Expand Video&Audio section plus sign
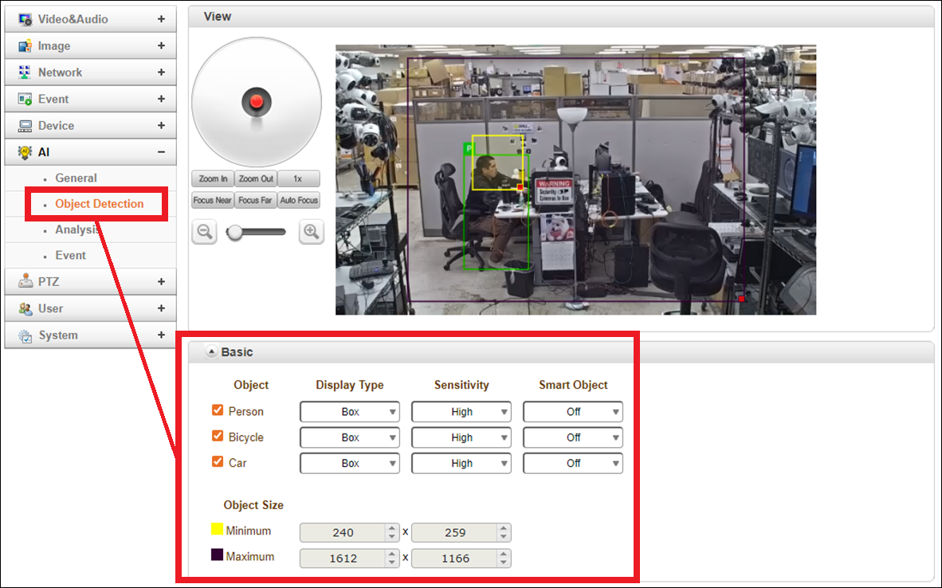Viewport: 942px width, 588px height. (x=161, y=19)
